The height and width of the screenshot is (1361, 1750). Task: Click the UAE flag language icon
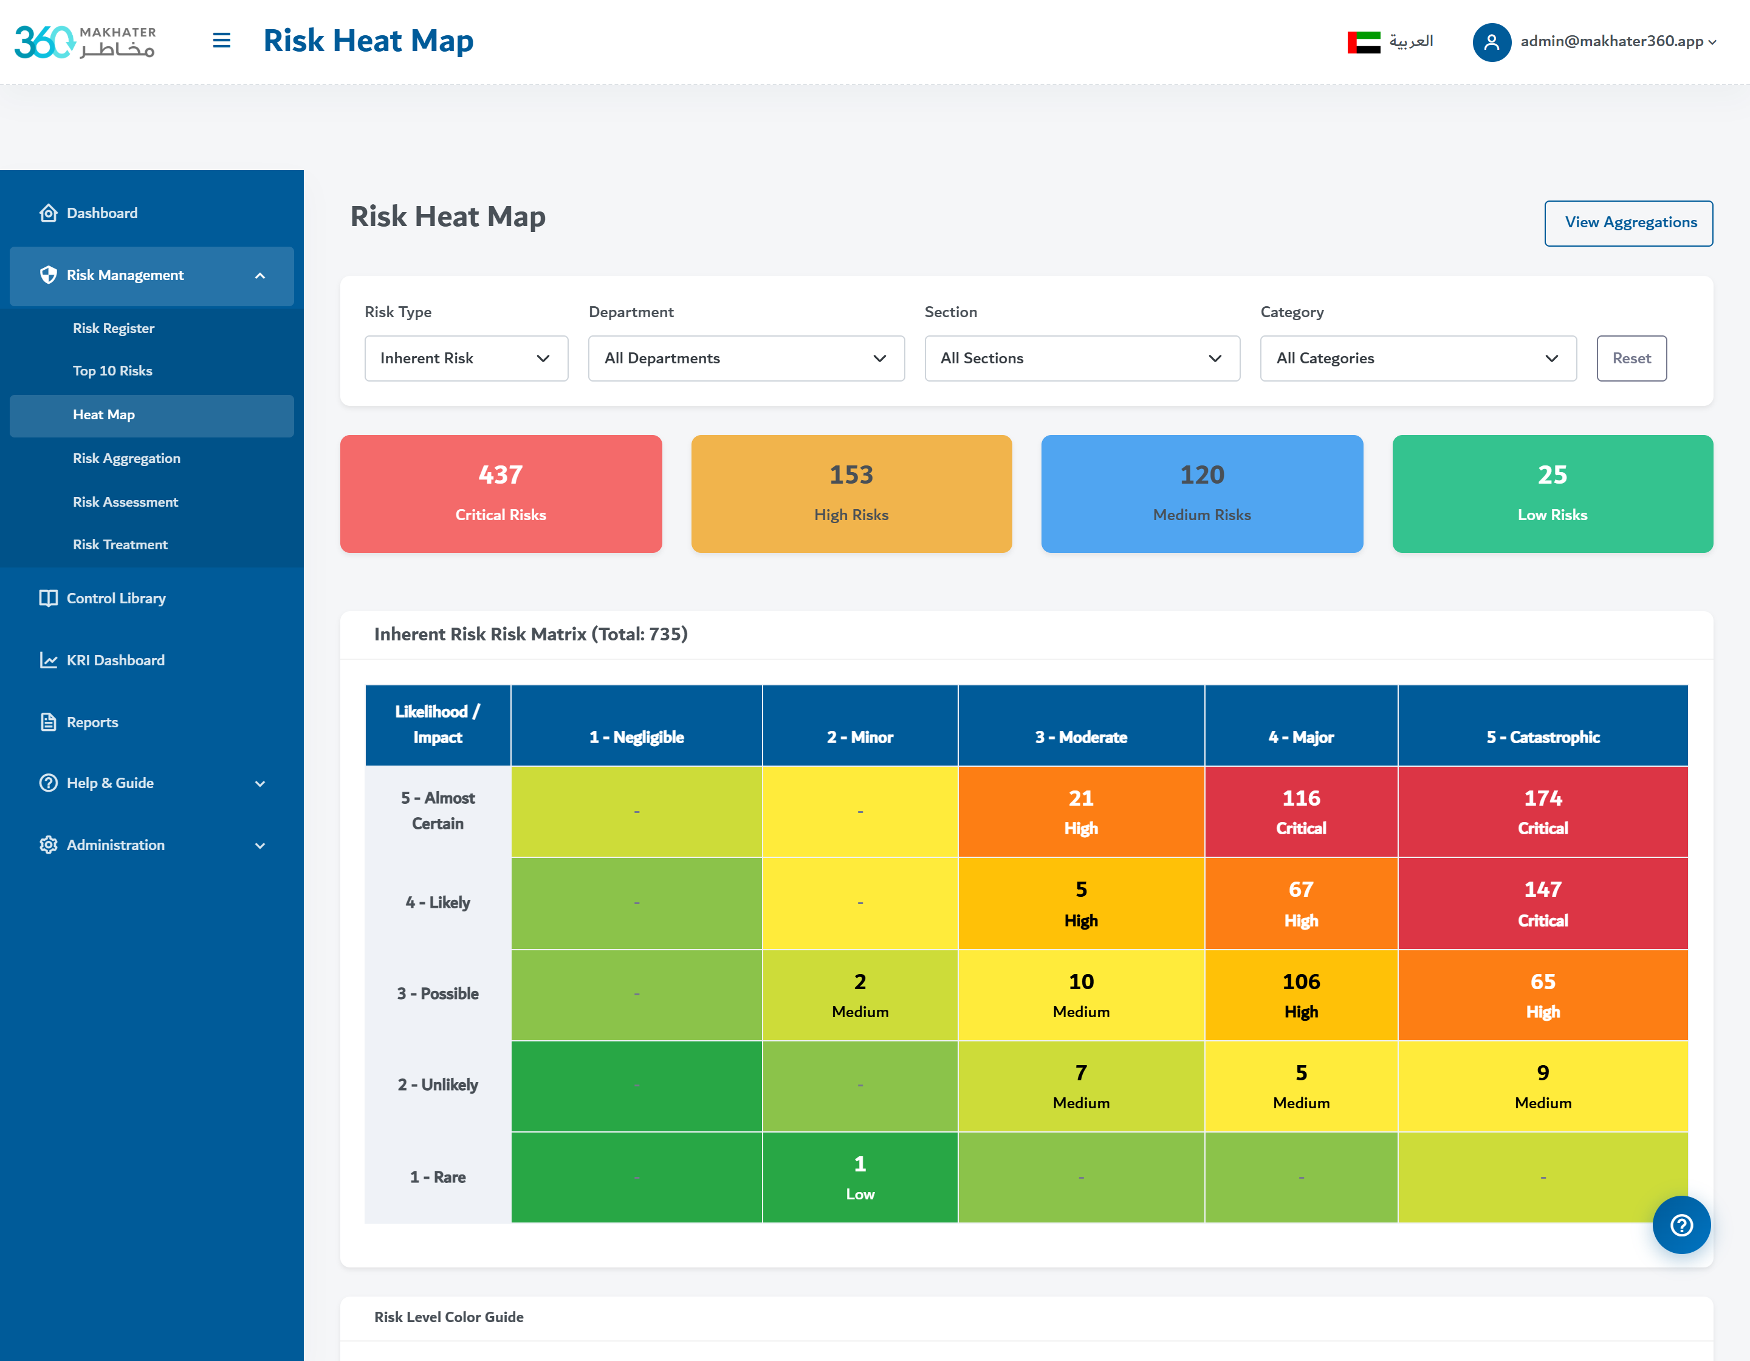(1364, 42)
